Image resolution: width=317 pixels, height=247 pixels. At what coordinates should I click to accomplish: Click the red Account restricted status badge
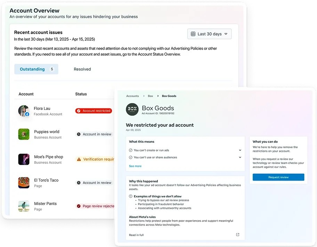tap(94, 111)
